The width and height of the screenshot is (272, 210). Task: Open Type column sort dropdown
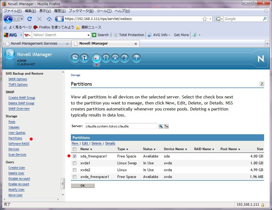127,149
